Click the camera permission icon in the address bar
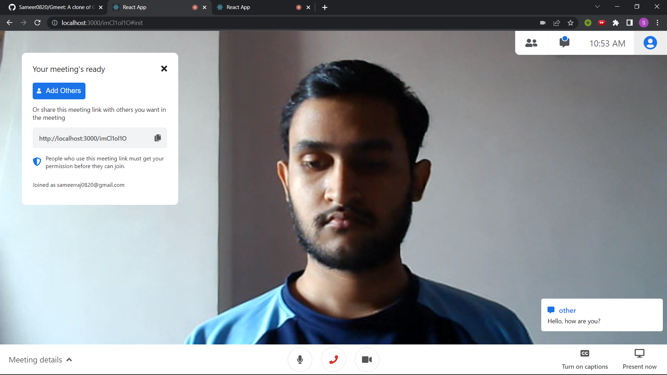Image resolution: width=667 pixels, height=375 pixels. 543,23
